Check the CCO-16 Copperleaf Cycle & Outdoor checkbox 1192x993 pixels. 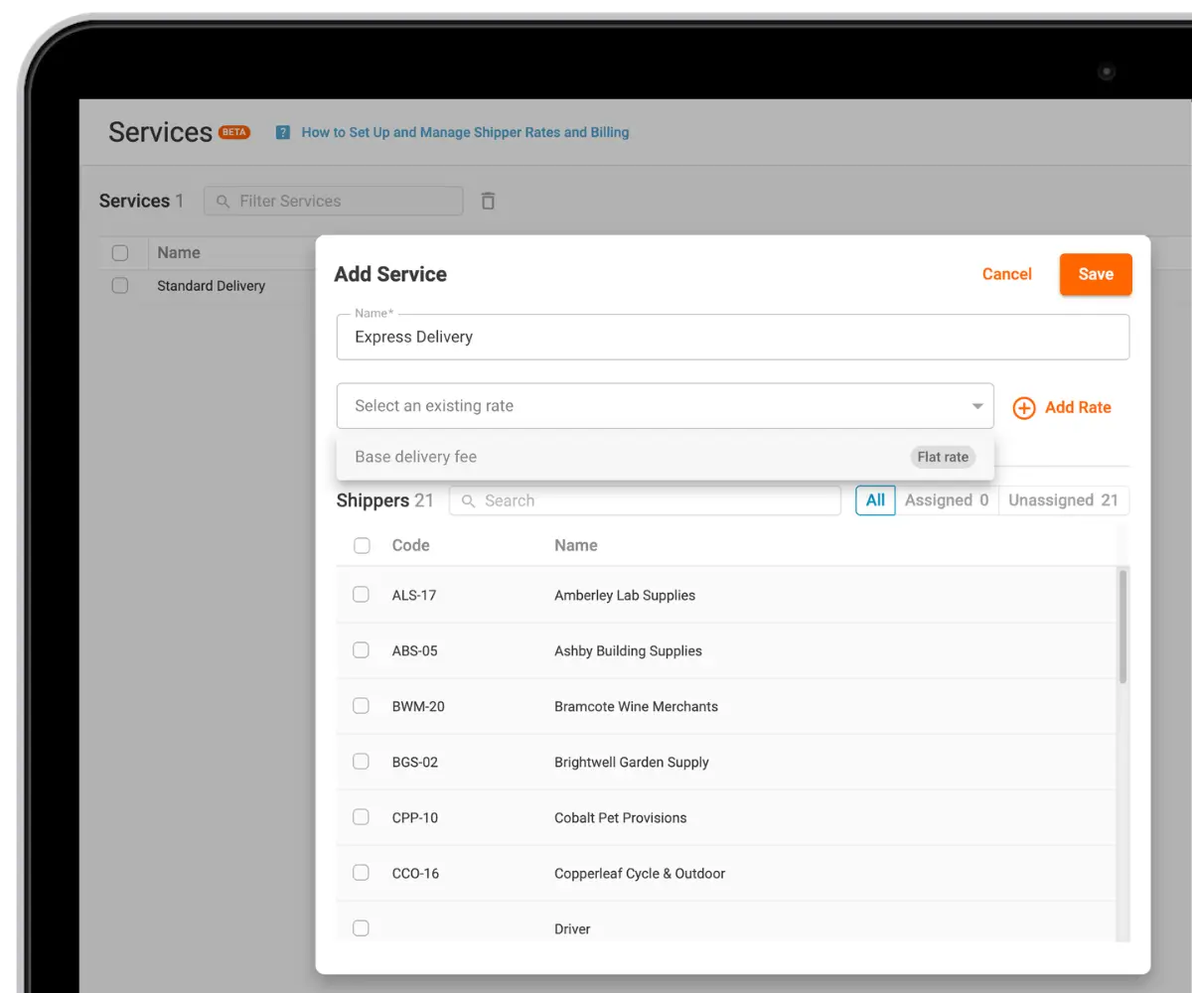(x=361, y=873)
